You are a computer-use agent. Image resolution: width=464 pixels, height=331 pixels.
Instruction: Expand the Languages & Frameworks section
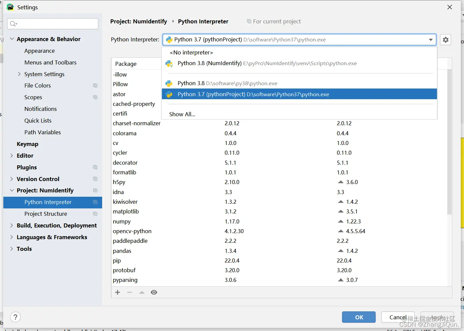(12, 237)
